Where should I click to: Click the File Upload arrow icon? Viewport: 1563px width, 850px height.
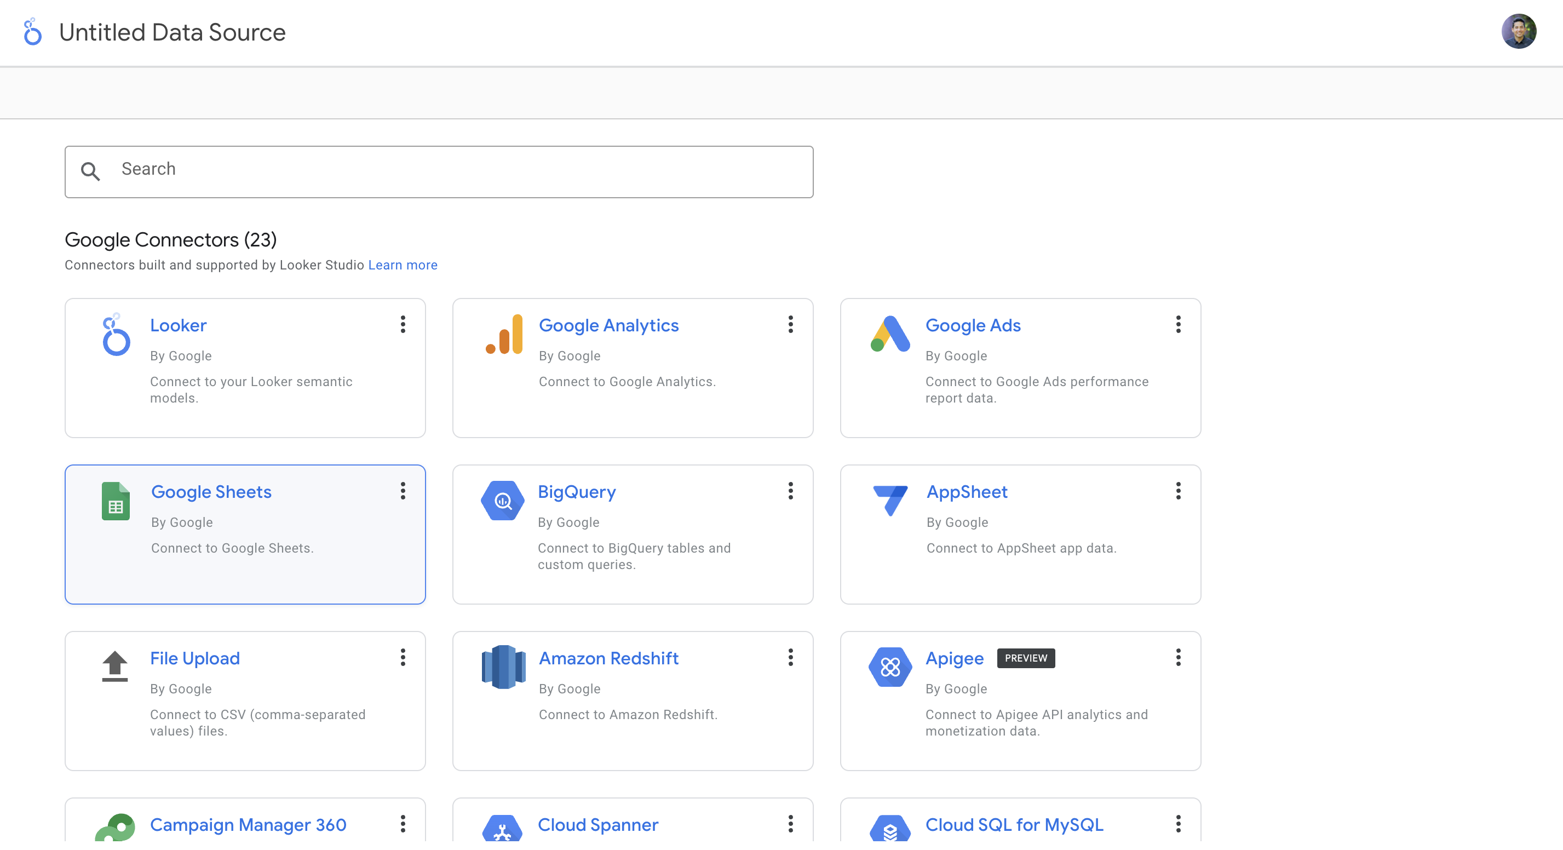click(114, 666)
